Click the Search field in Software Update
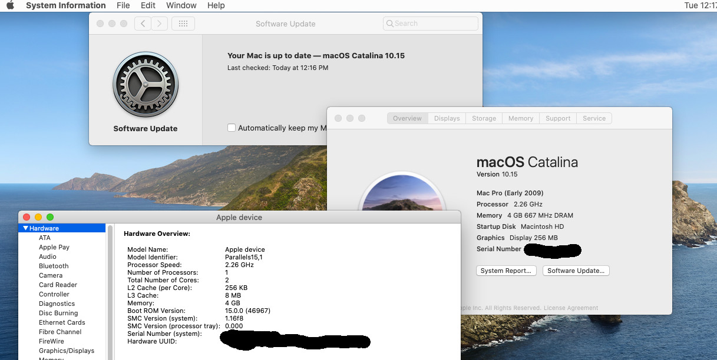Image resolution: width=717 pixels, height=360 pixels. pos(430,24)
